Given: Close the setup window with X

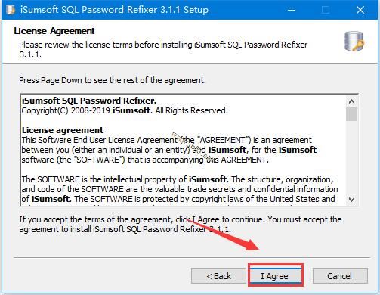Looking at the screenshot, I should point(360,10).
